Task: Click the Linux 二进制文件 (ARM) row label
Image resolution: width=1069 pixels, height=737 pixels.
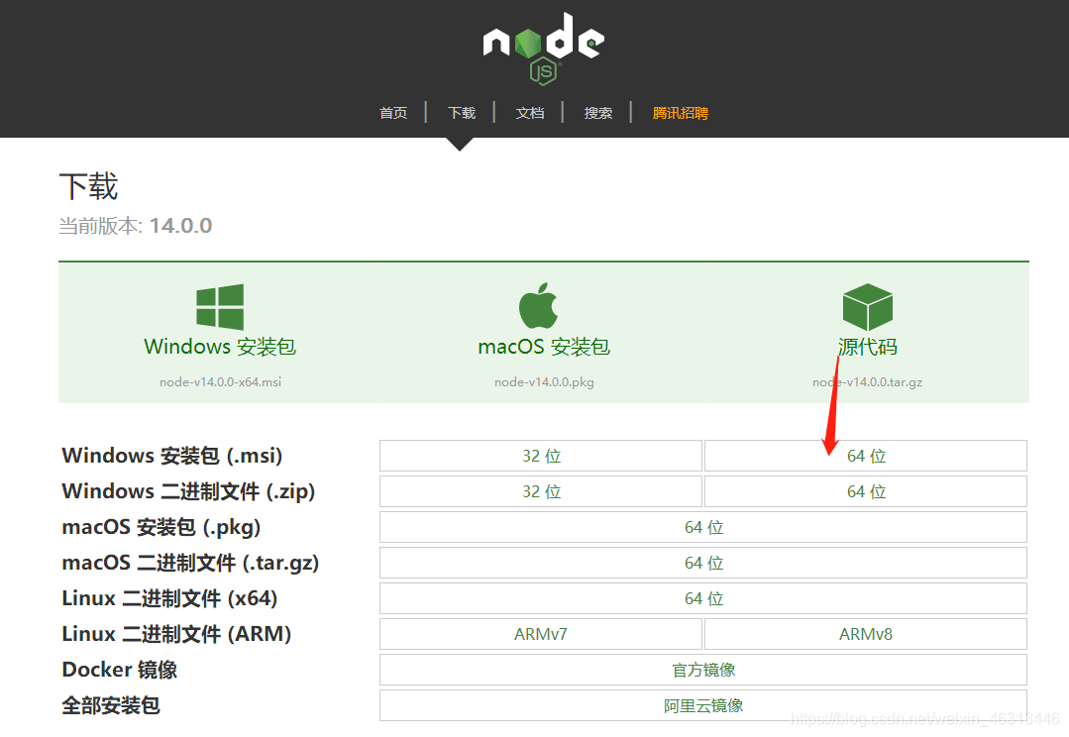Action: (176, 634)
